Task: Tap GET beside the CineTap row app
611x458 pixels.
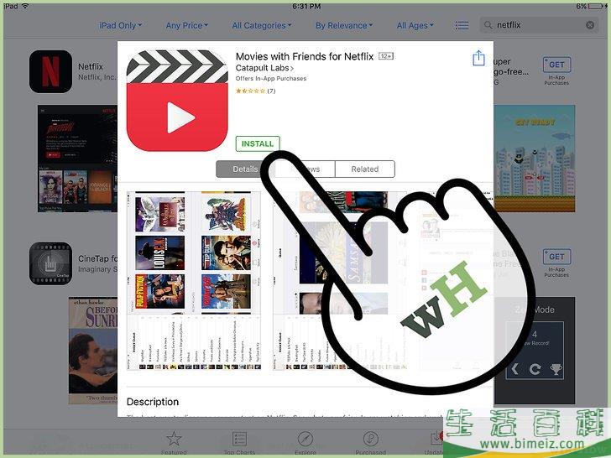Action: coord(556,257)
